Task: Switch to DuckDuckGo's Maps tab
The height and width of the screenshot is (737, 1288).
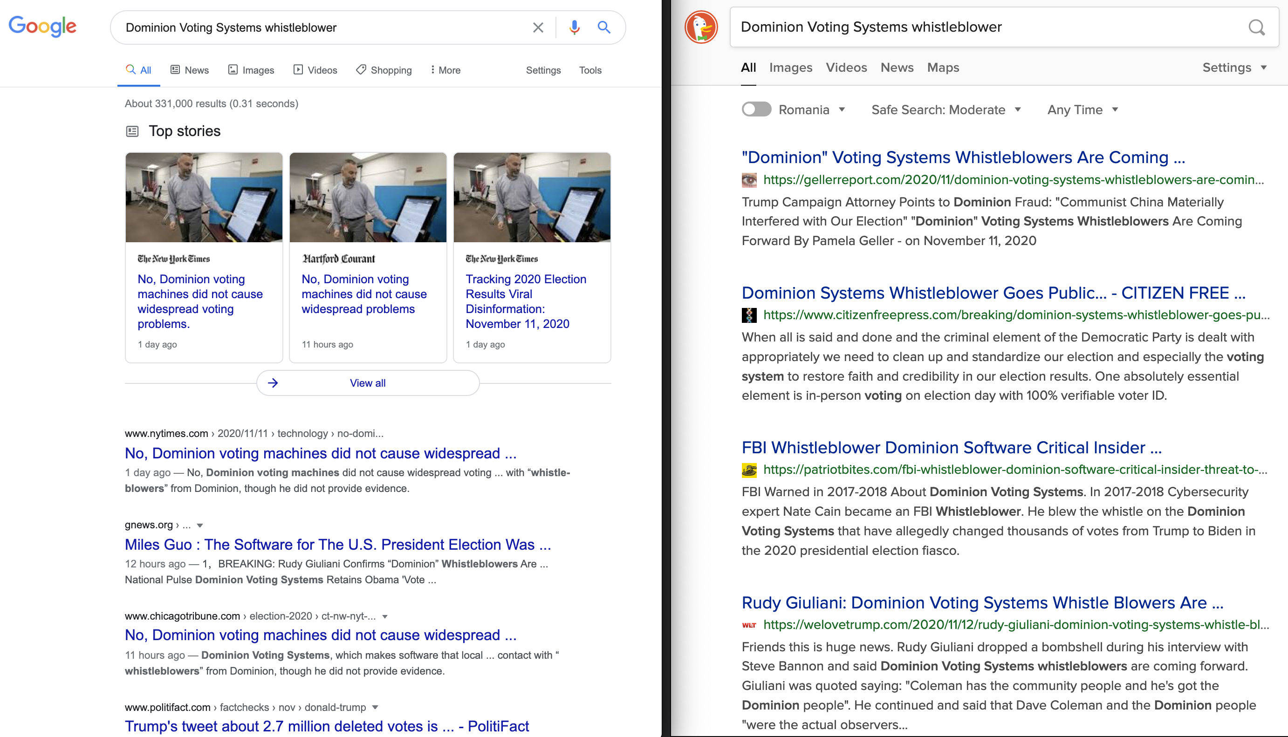Action: [943, 68]
